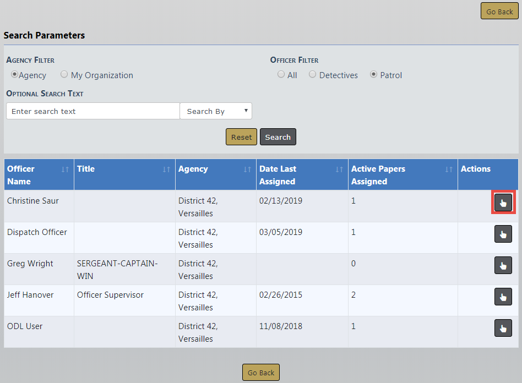Open the Search By dropdown
This screenshot has width=522, height=383.
pos(216,111)
